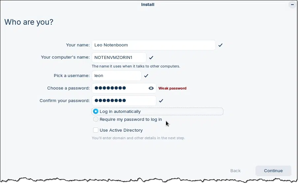Click the checkmark next to Confirm password
Viewport: 299px width, 185px height.
(x=161, y=101)
